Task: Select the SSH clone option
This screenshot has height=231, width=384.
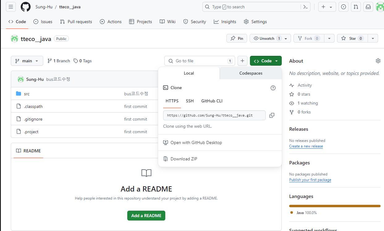Action: tap(190, 101)
